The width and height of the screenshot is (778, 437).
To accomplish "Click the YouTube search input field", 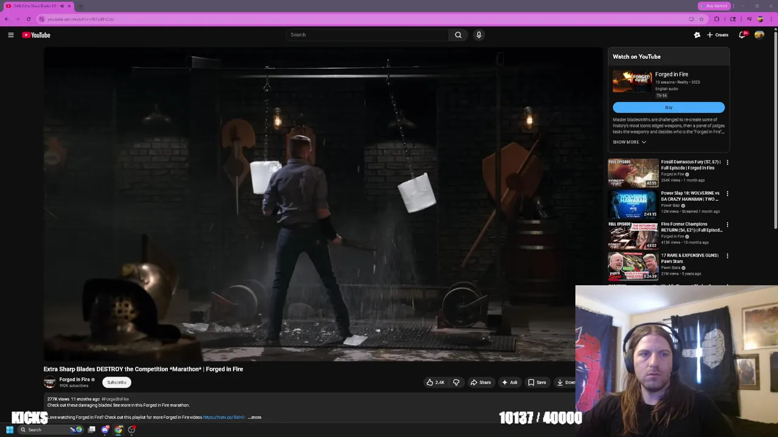I will pyautogui.click(x=368, y=35).
